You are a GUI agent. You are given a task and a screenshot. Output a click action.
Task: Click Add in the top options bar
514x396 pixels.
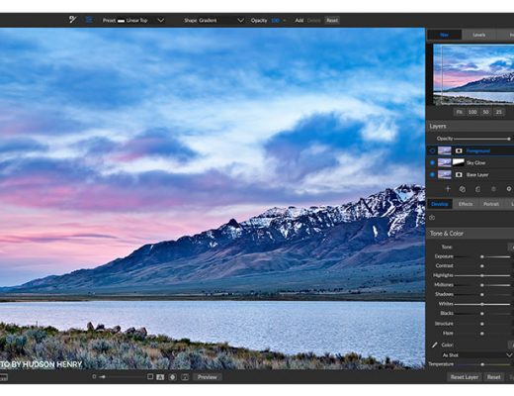pos(300,21)
